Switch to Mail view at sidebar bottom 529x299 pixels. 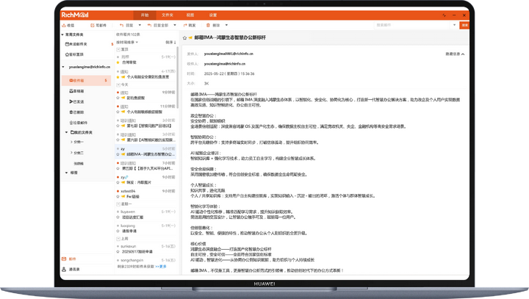point(69,259)
